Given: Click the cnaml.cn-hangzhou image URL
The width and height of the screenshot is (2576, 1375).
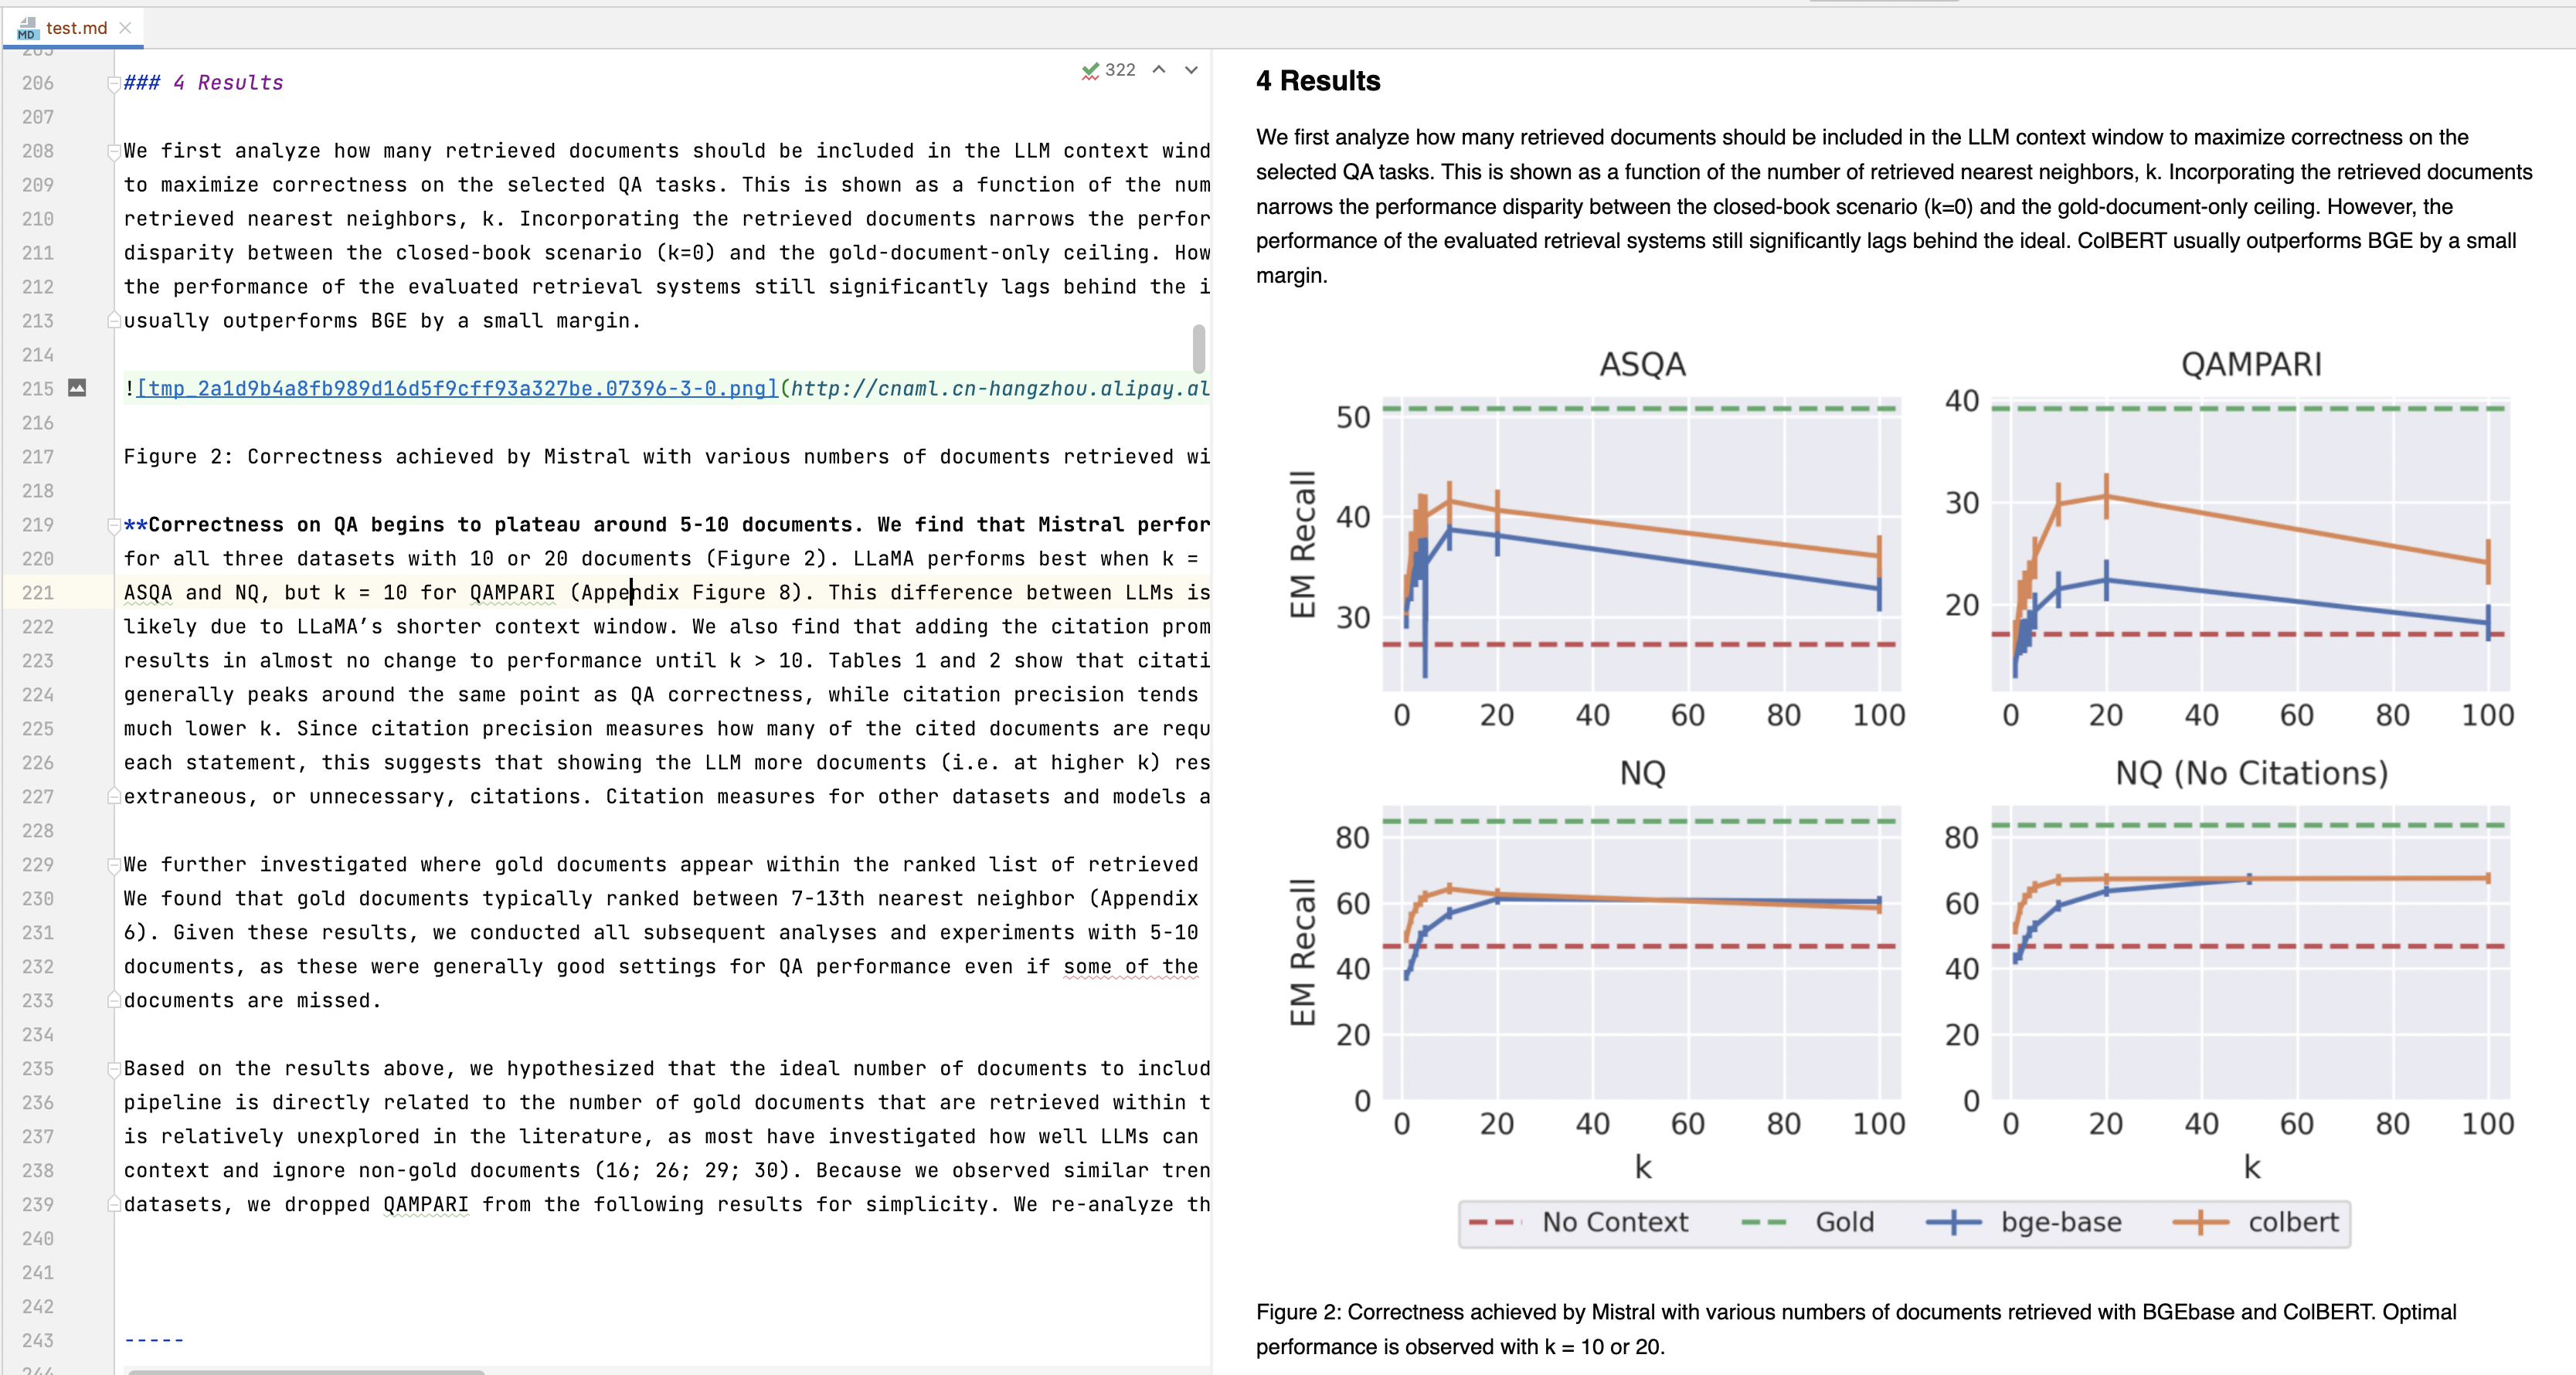Looking at the screenshot, I should (1000, 389).
